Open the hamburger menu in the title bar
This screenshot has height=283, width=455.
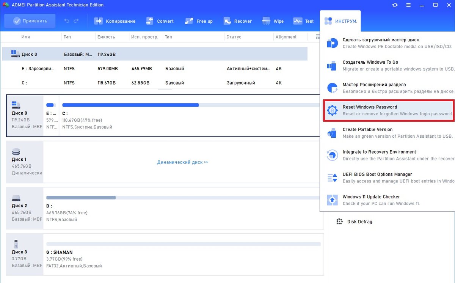tap(408, 5)
